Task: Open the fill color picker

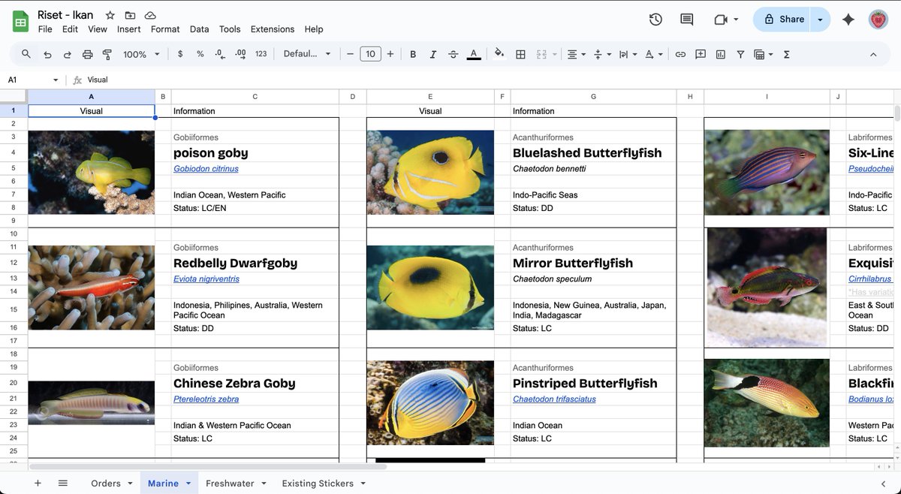Action: point(499,54)
